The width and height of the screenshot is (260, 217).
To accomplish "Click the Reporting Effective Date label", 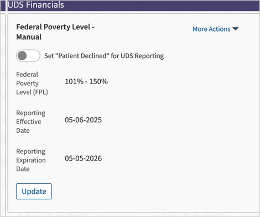I will (x=31, y=122).
